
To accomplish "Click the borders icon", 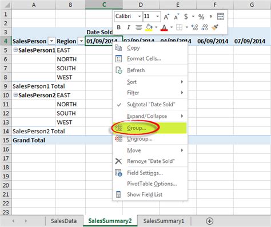I will [x=179, y=27].
